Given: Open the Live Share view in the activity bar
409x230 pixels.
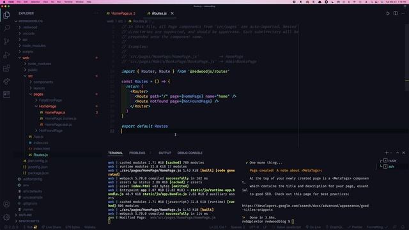Looking at the screenshot, I should click(x=7, y=81).
